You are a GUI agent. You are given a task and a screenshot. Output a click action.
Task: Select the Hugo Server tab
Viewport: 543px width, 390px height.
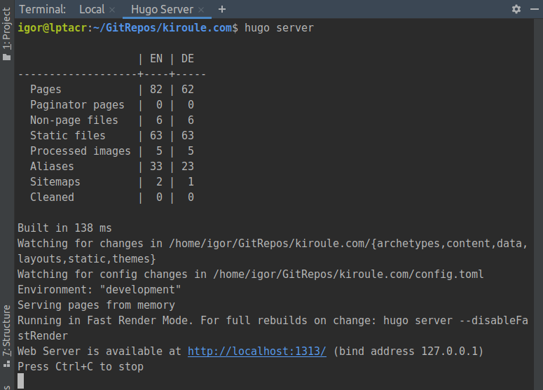click(162, 9)
